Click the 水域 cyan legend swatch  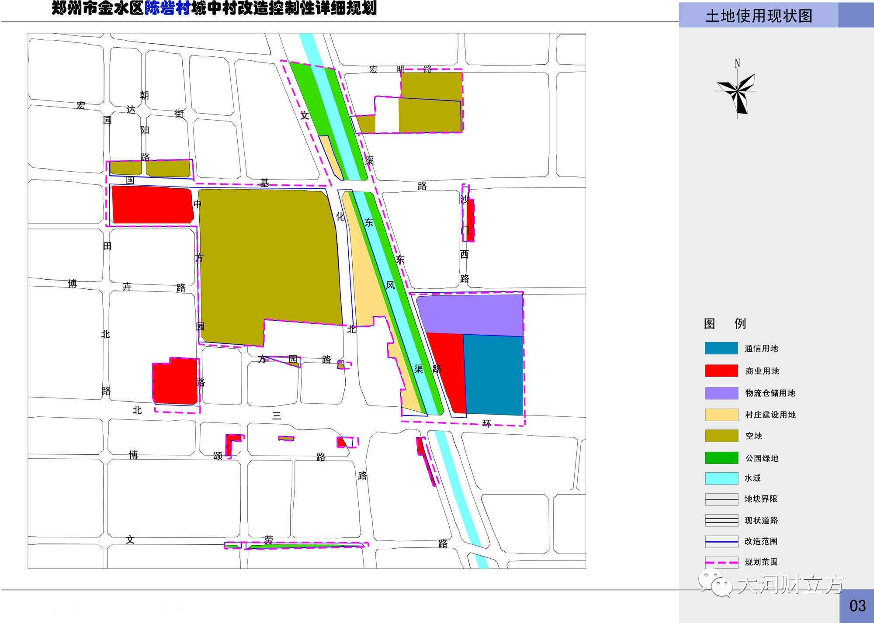721,478
